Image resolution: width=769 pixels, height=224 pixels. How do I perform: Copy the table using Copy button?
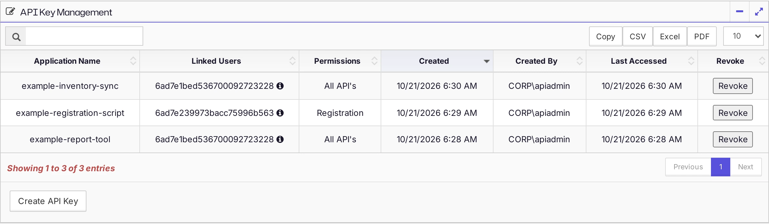(x=605, y=36)
